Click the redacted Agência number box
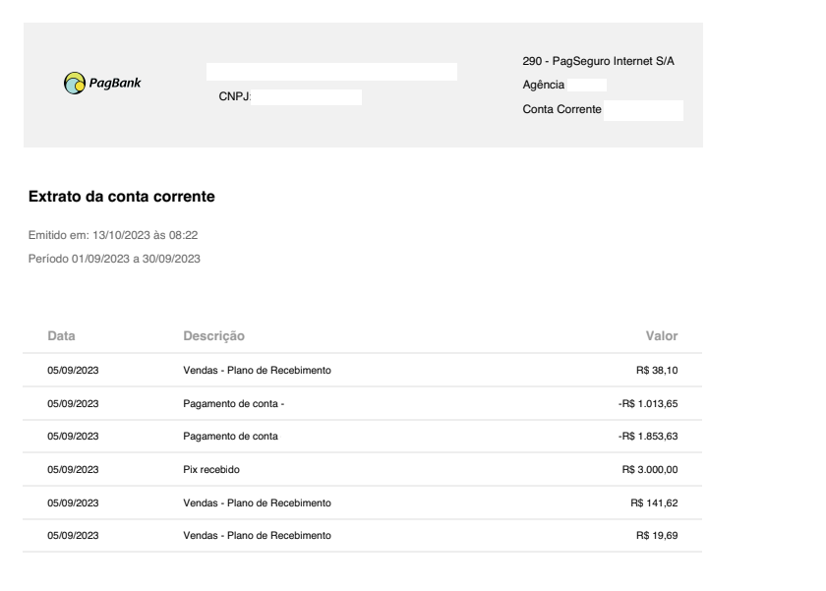 (587, 85)
